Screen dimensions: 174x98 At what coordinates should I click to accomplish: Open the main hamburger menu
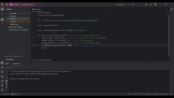pos(7,5)
